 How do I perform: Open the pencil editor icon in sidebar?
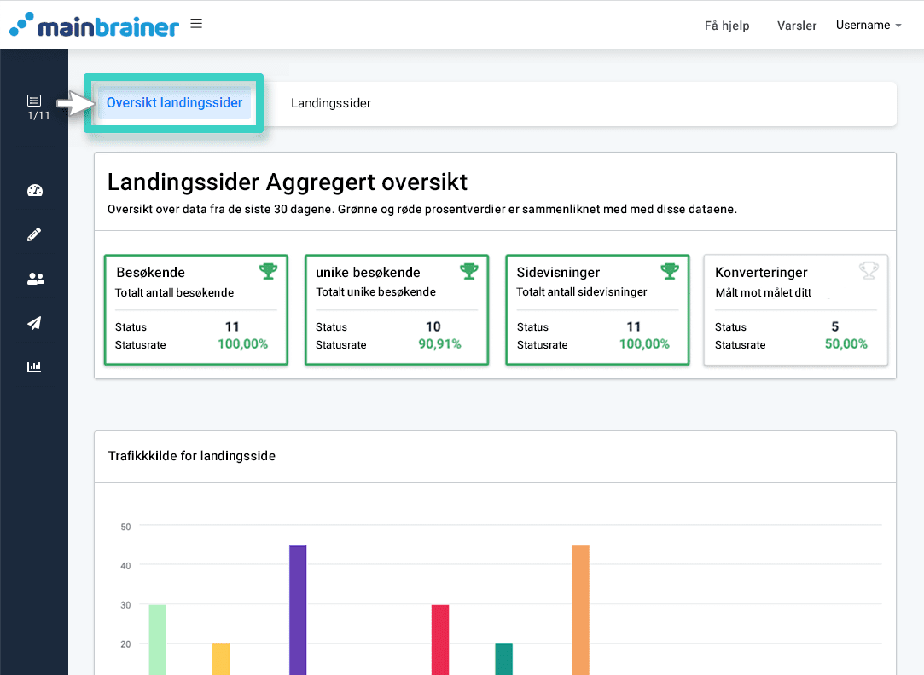34,234
